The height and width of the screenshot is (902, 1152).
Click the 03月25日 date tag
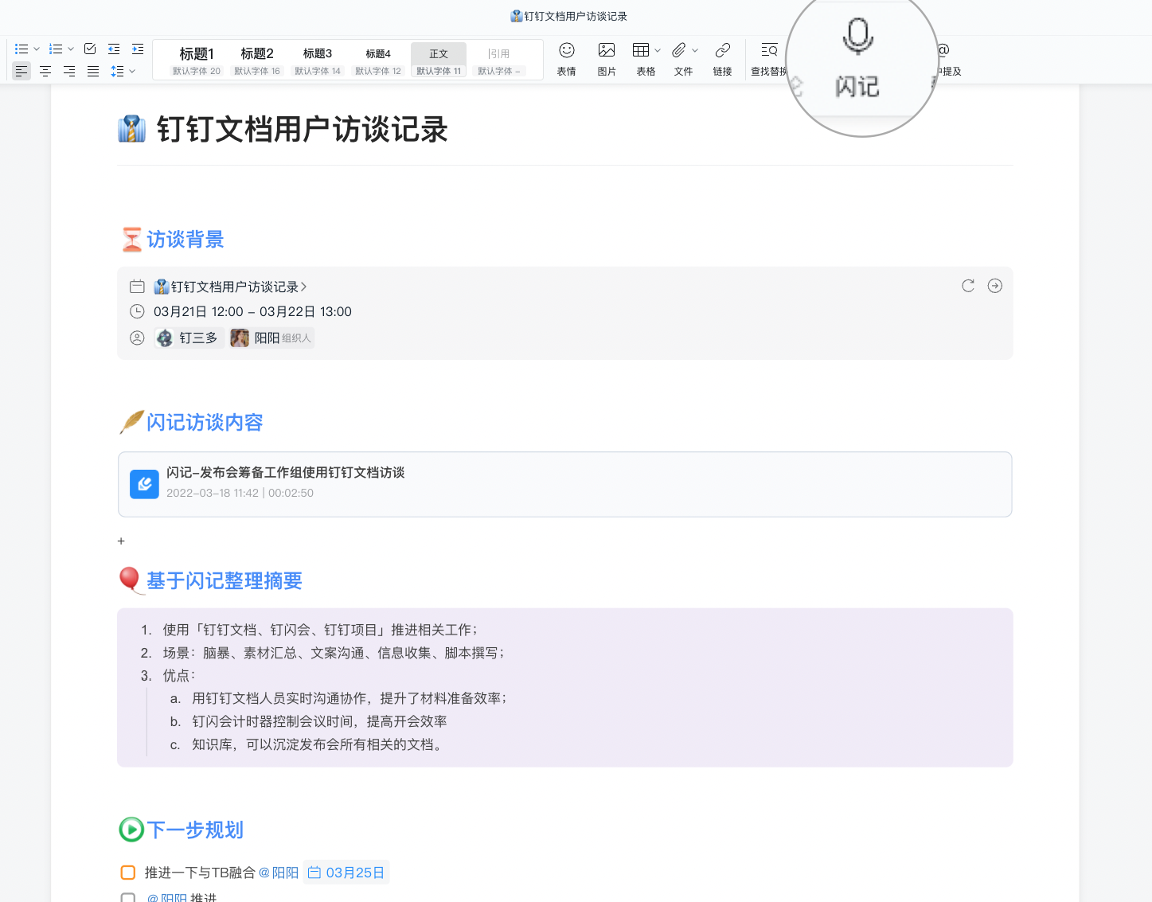(346, 872)
